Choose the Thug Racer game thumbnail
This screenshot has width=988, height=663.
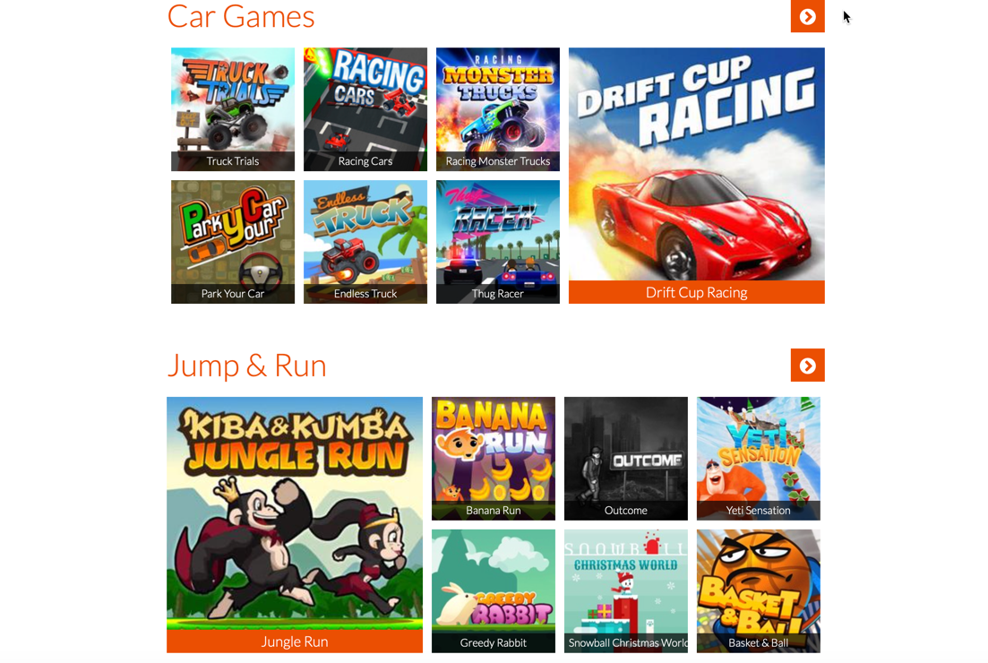click(x=498, y=242)
